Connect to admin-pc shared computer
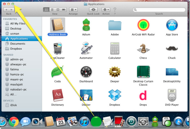Image resolution: width=190 pixels, height=129 pixels. 22,59
